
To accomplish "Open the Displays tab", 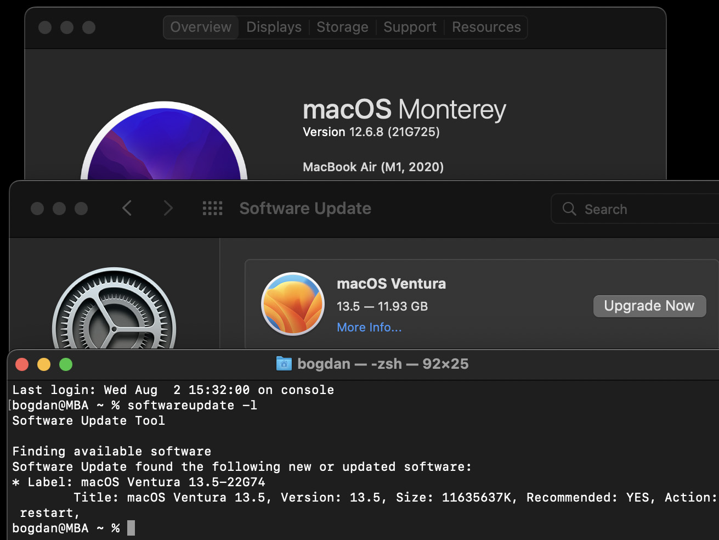I will tap(274, 27).
